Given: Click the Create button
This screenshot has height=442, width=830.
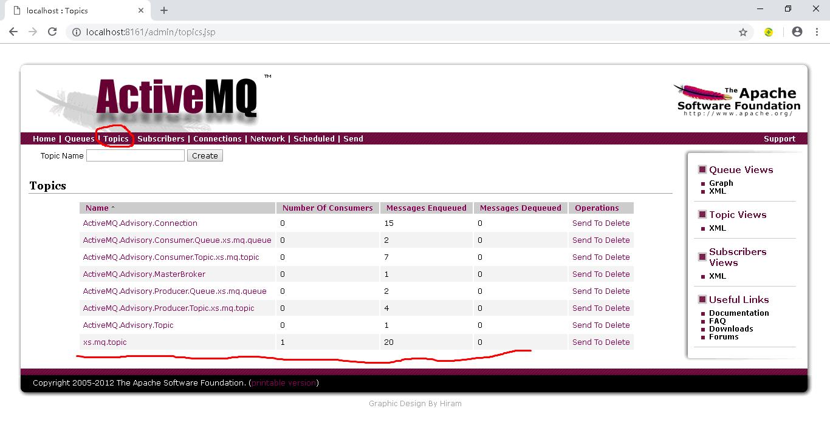Looking at the screenshot, I should (x=205, y=155).
